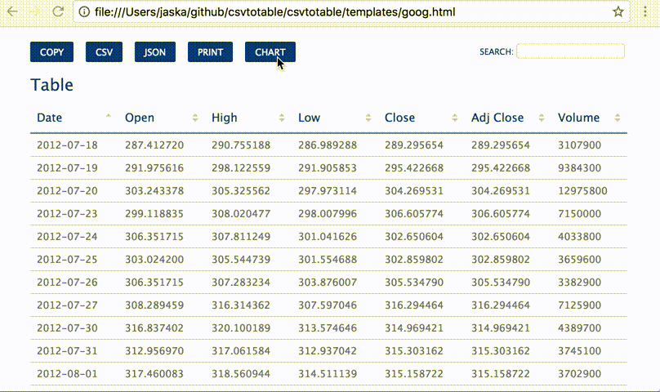The image size is (660, 392).
Task: Click Close value 316.294464
Action: [414, 305]
